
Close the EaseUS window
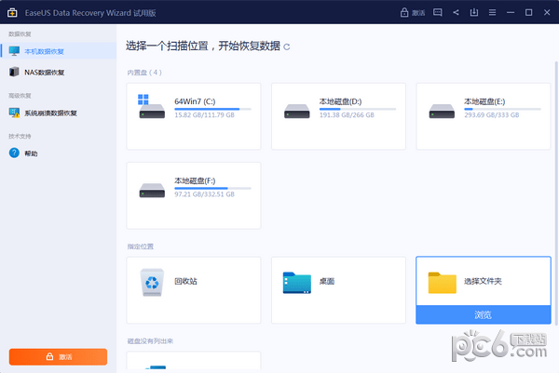pyautogui.click(x=547, y=12)
